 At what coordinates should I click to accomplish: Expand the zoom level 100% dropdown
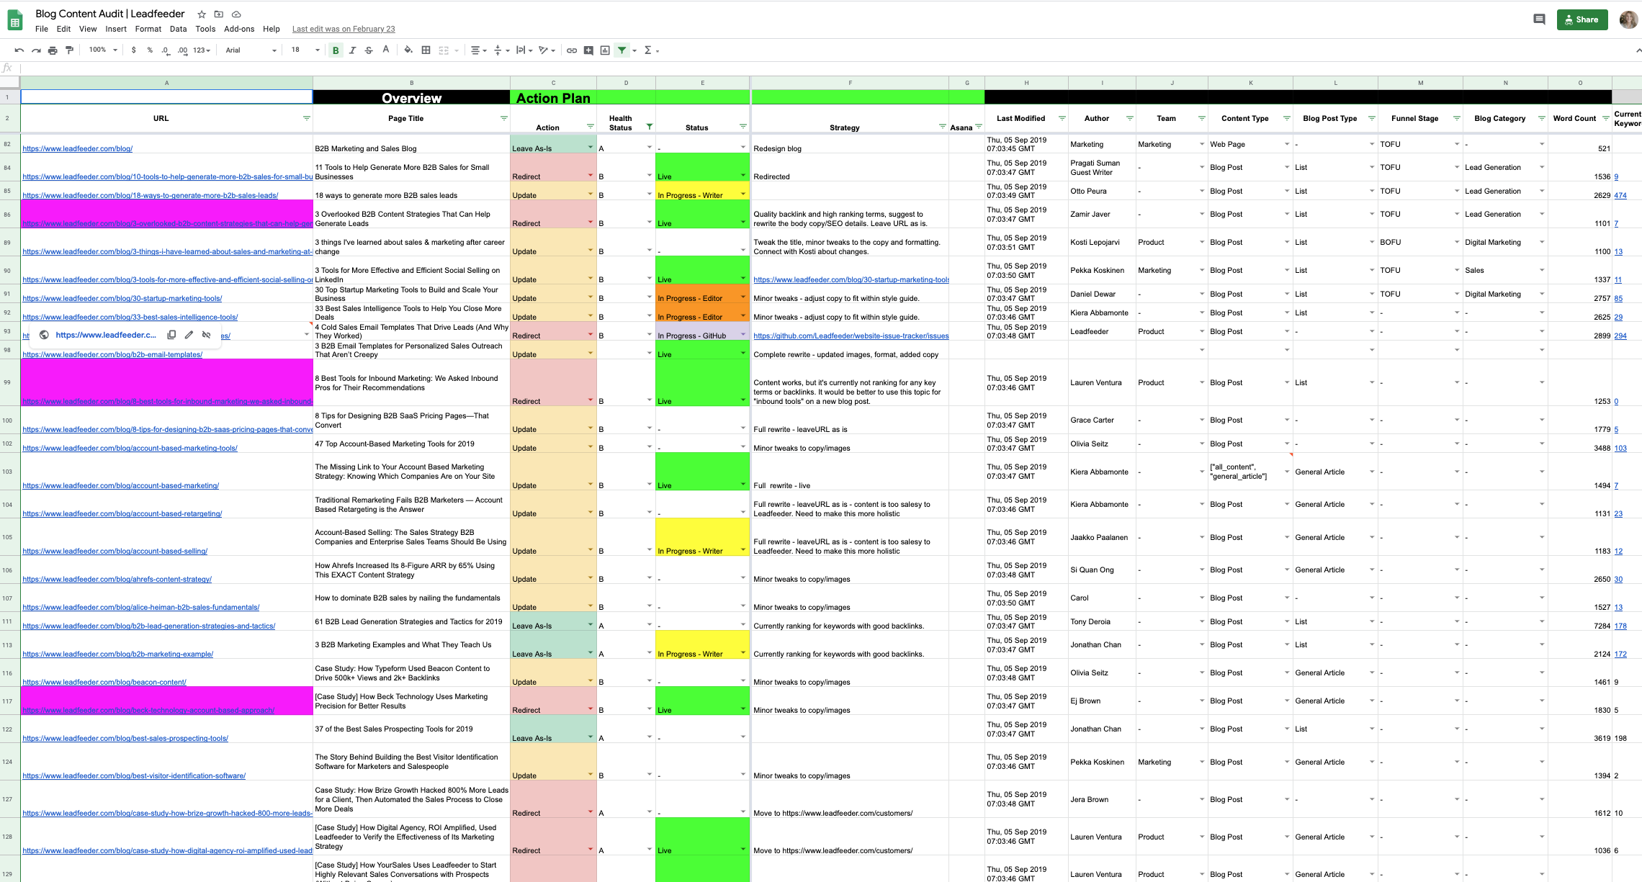(x=99, y=50)
